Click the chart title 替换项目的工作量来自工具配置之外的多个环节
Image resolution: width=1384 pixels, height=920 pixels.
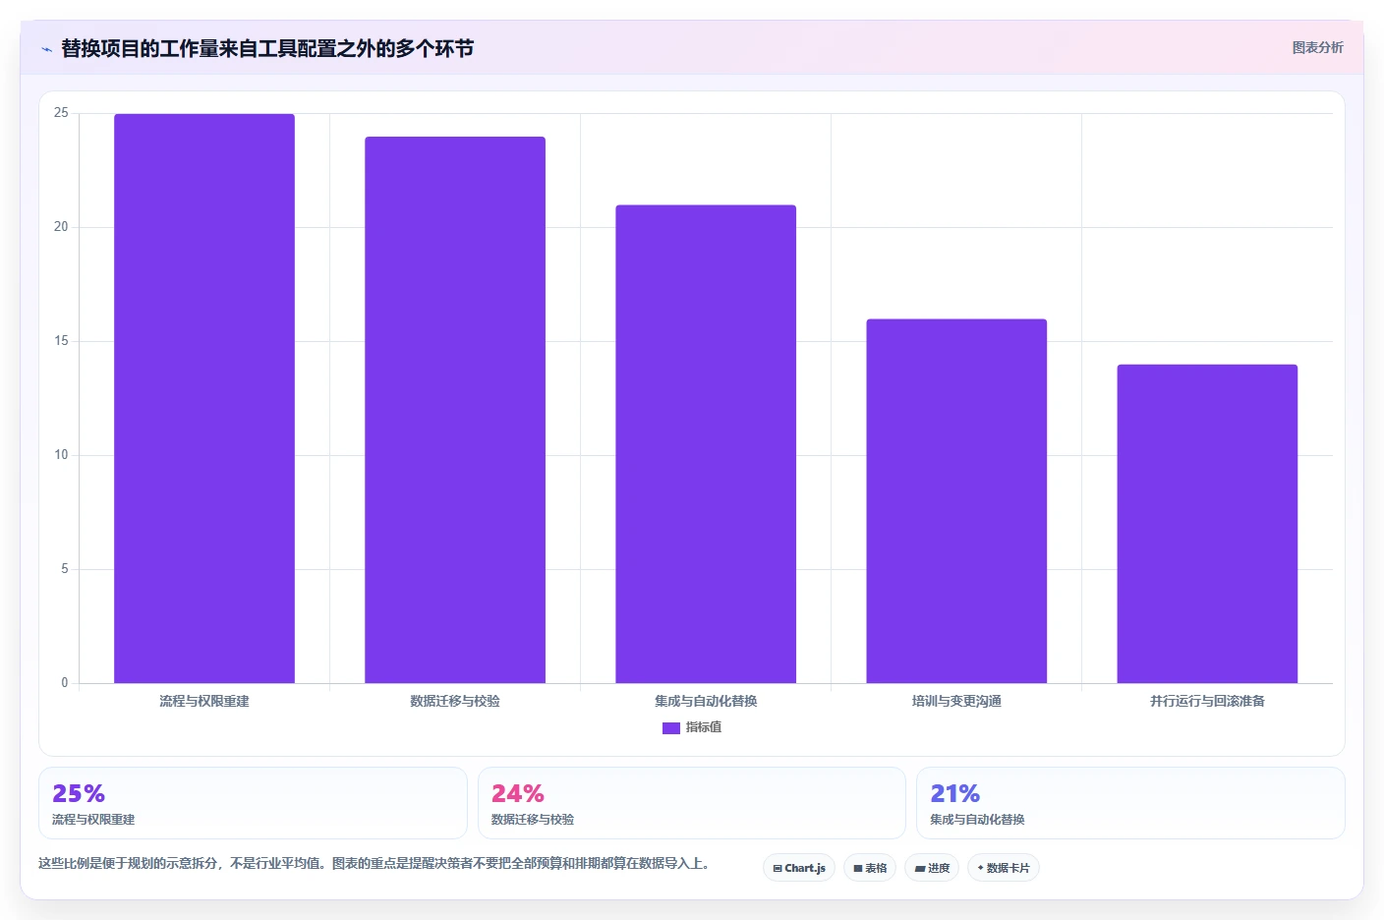click(x=267, y=48)
